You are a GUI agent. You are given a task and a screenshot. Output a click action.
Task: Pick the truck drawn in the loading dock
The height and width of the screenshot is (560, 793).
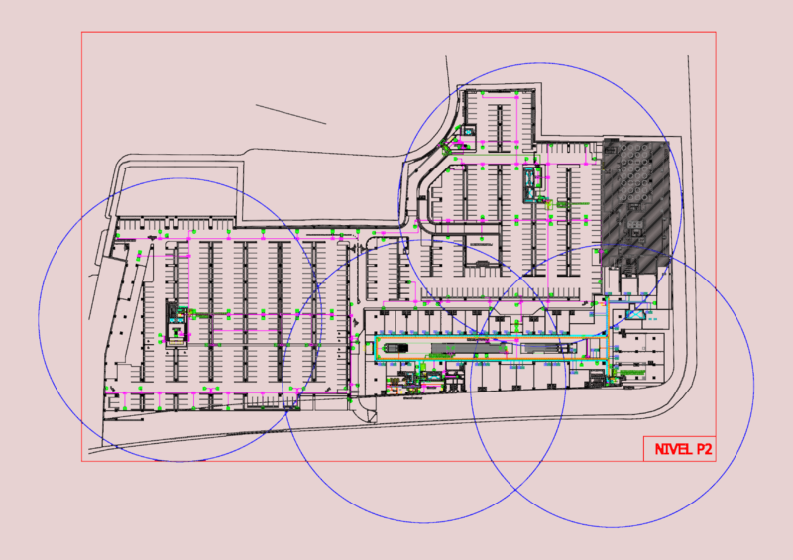[396, 348]
